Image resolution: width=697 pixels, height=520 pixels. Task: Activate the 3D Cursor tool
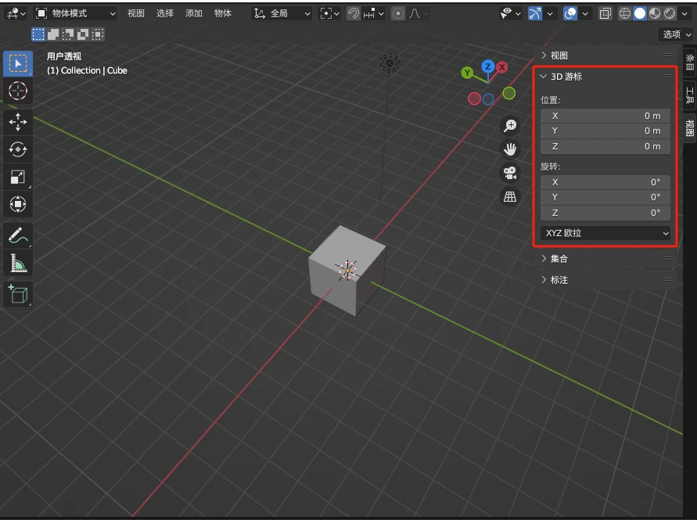pos(18,91)
